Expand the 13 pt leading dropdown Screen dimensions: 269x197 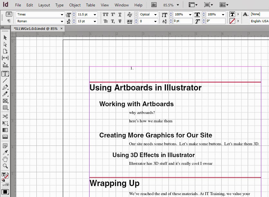click(x=95, y=21)
